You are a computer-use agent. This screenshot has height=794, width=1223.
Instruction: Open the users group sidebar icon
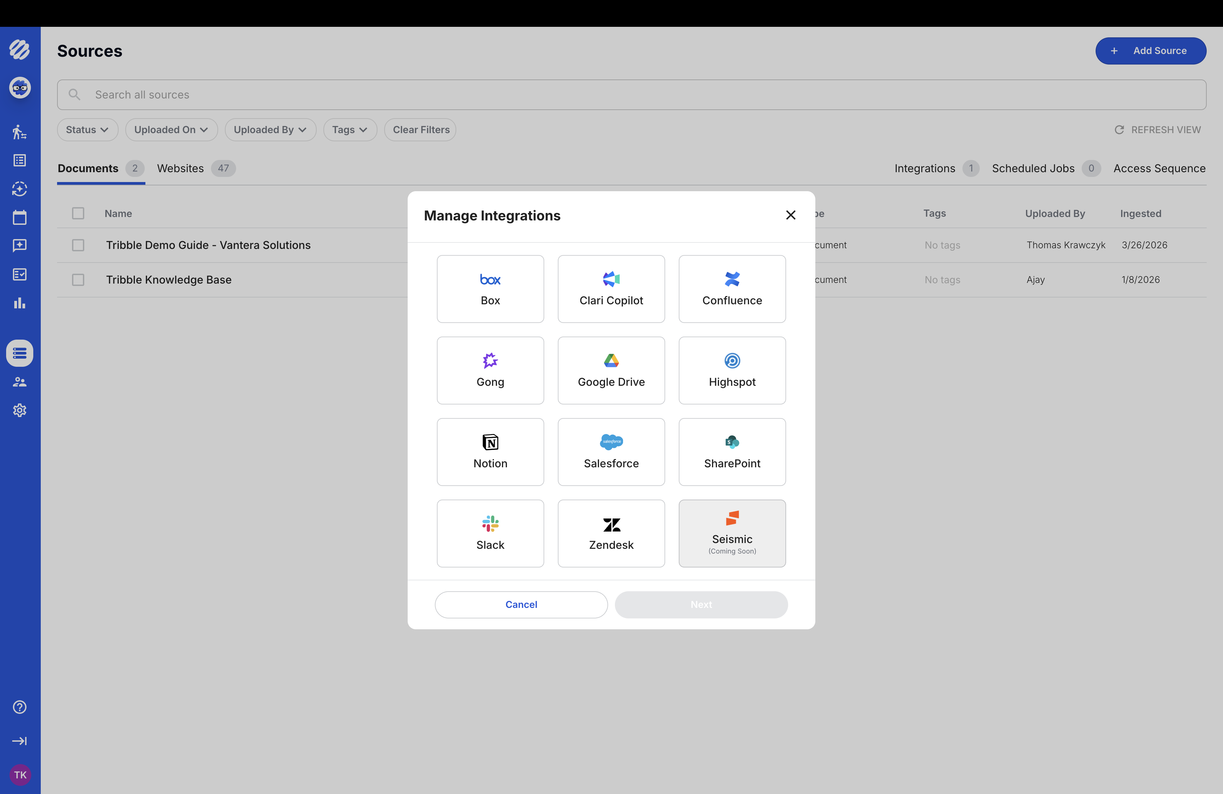pos(19,382)
